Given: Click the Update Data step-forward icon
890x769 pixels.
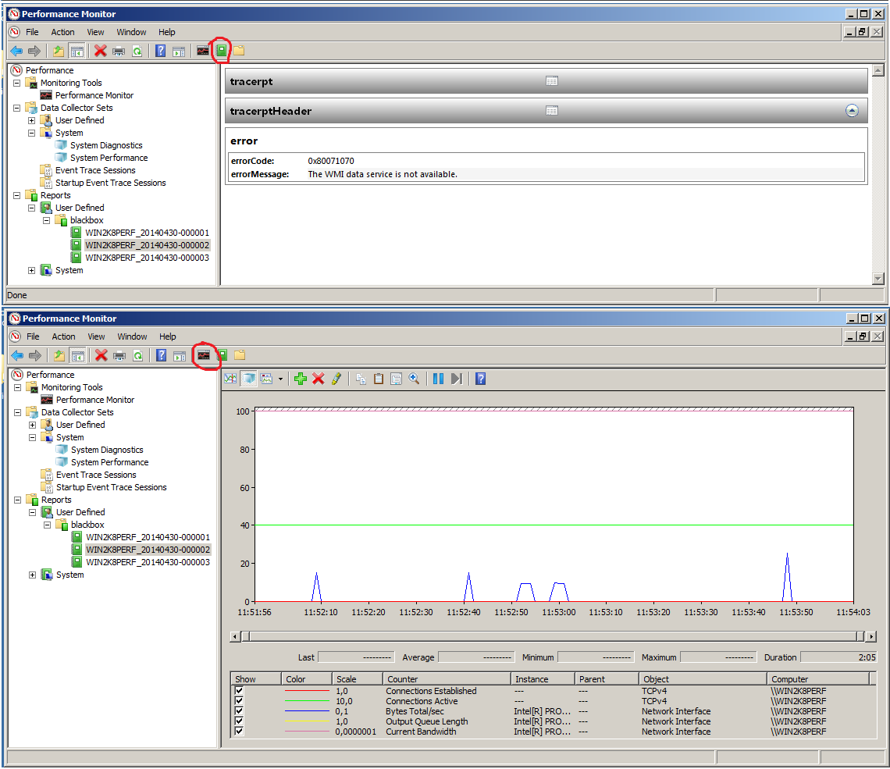Looking at the screenshot, I should click(457, 379).
